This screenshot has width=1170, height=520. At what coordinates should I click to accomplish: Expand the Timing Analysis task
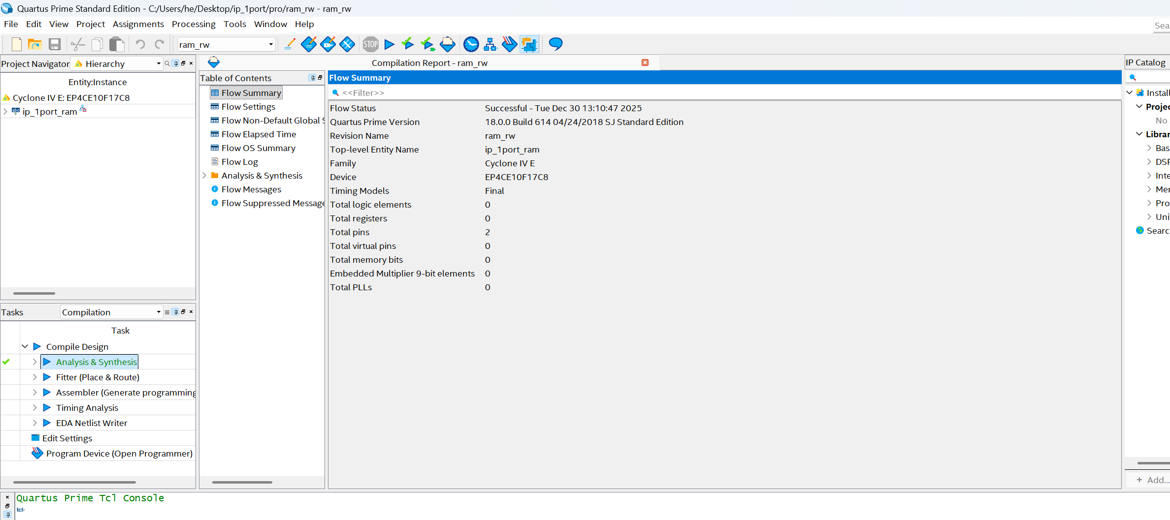point(34,407)
